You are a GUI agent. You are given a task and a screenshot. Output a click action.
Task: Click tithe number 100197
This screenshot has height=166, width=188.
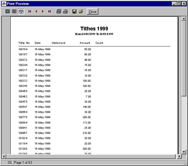[x=23, y=54]
